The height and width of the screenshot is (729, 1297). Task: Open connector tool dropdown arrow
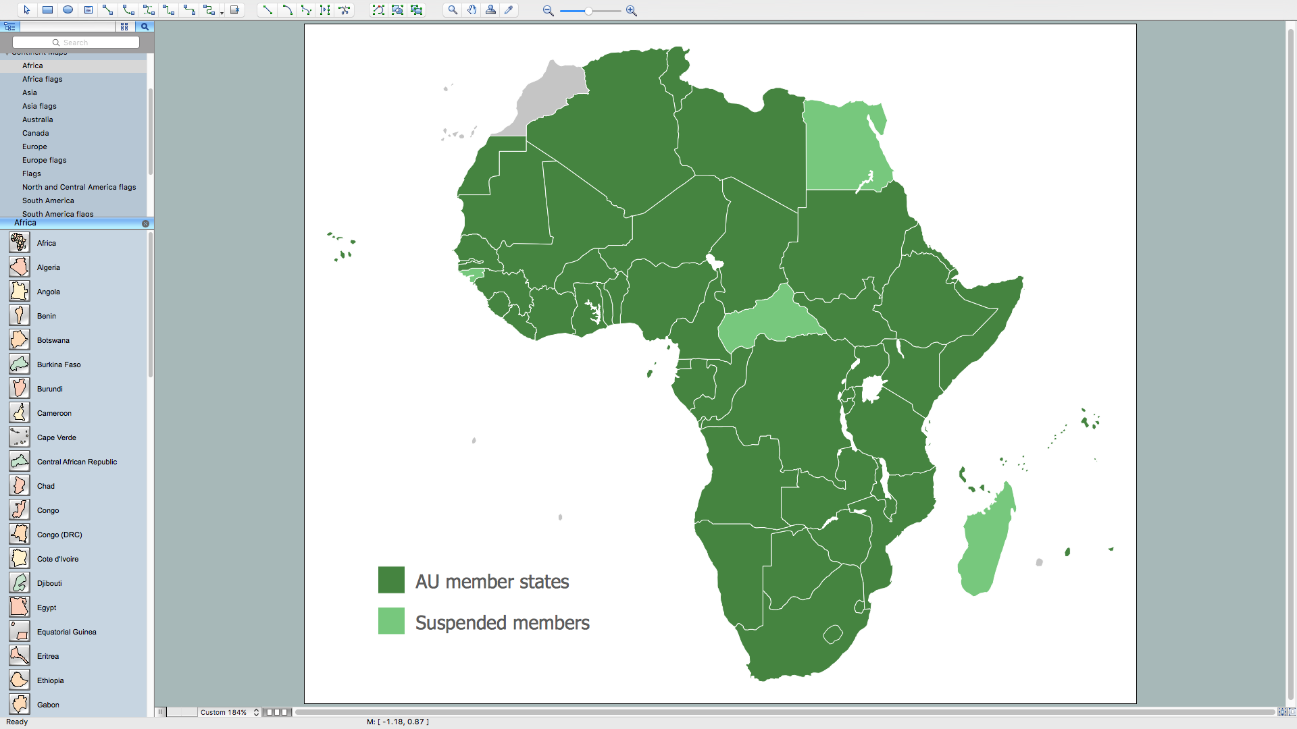(222, 12)
